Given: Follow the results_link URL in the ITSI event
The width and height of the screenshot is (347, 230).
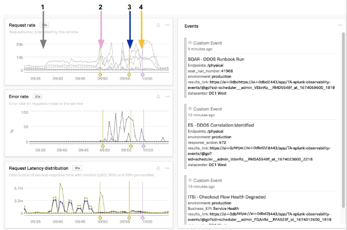Looking at the screenshot, I should (260, 217).
